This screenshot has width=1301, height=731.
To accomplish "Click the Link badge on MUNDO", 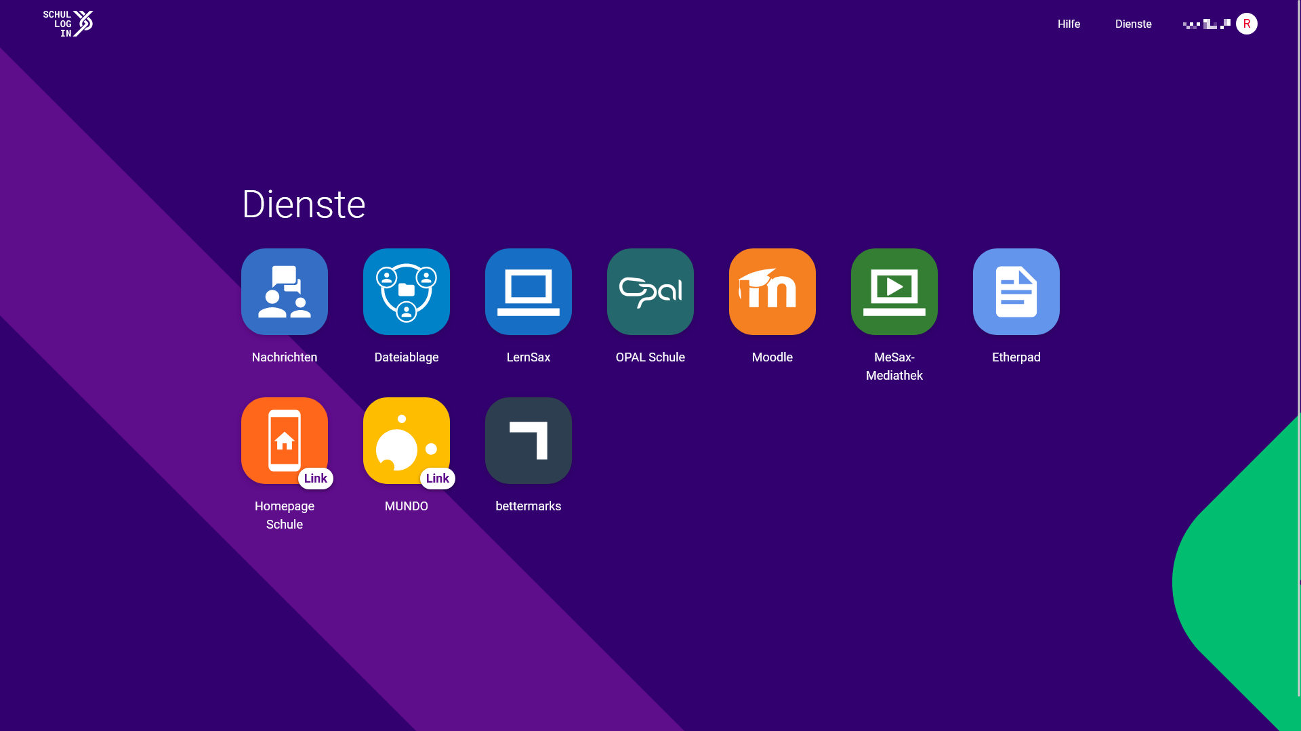I will coord(438,479).
